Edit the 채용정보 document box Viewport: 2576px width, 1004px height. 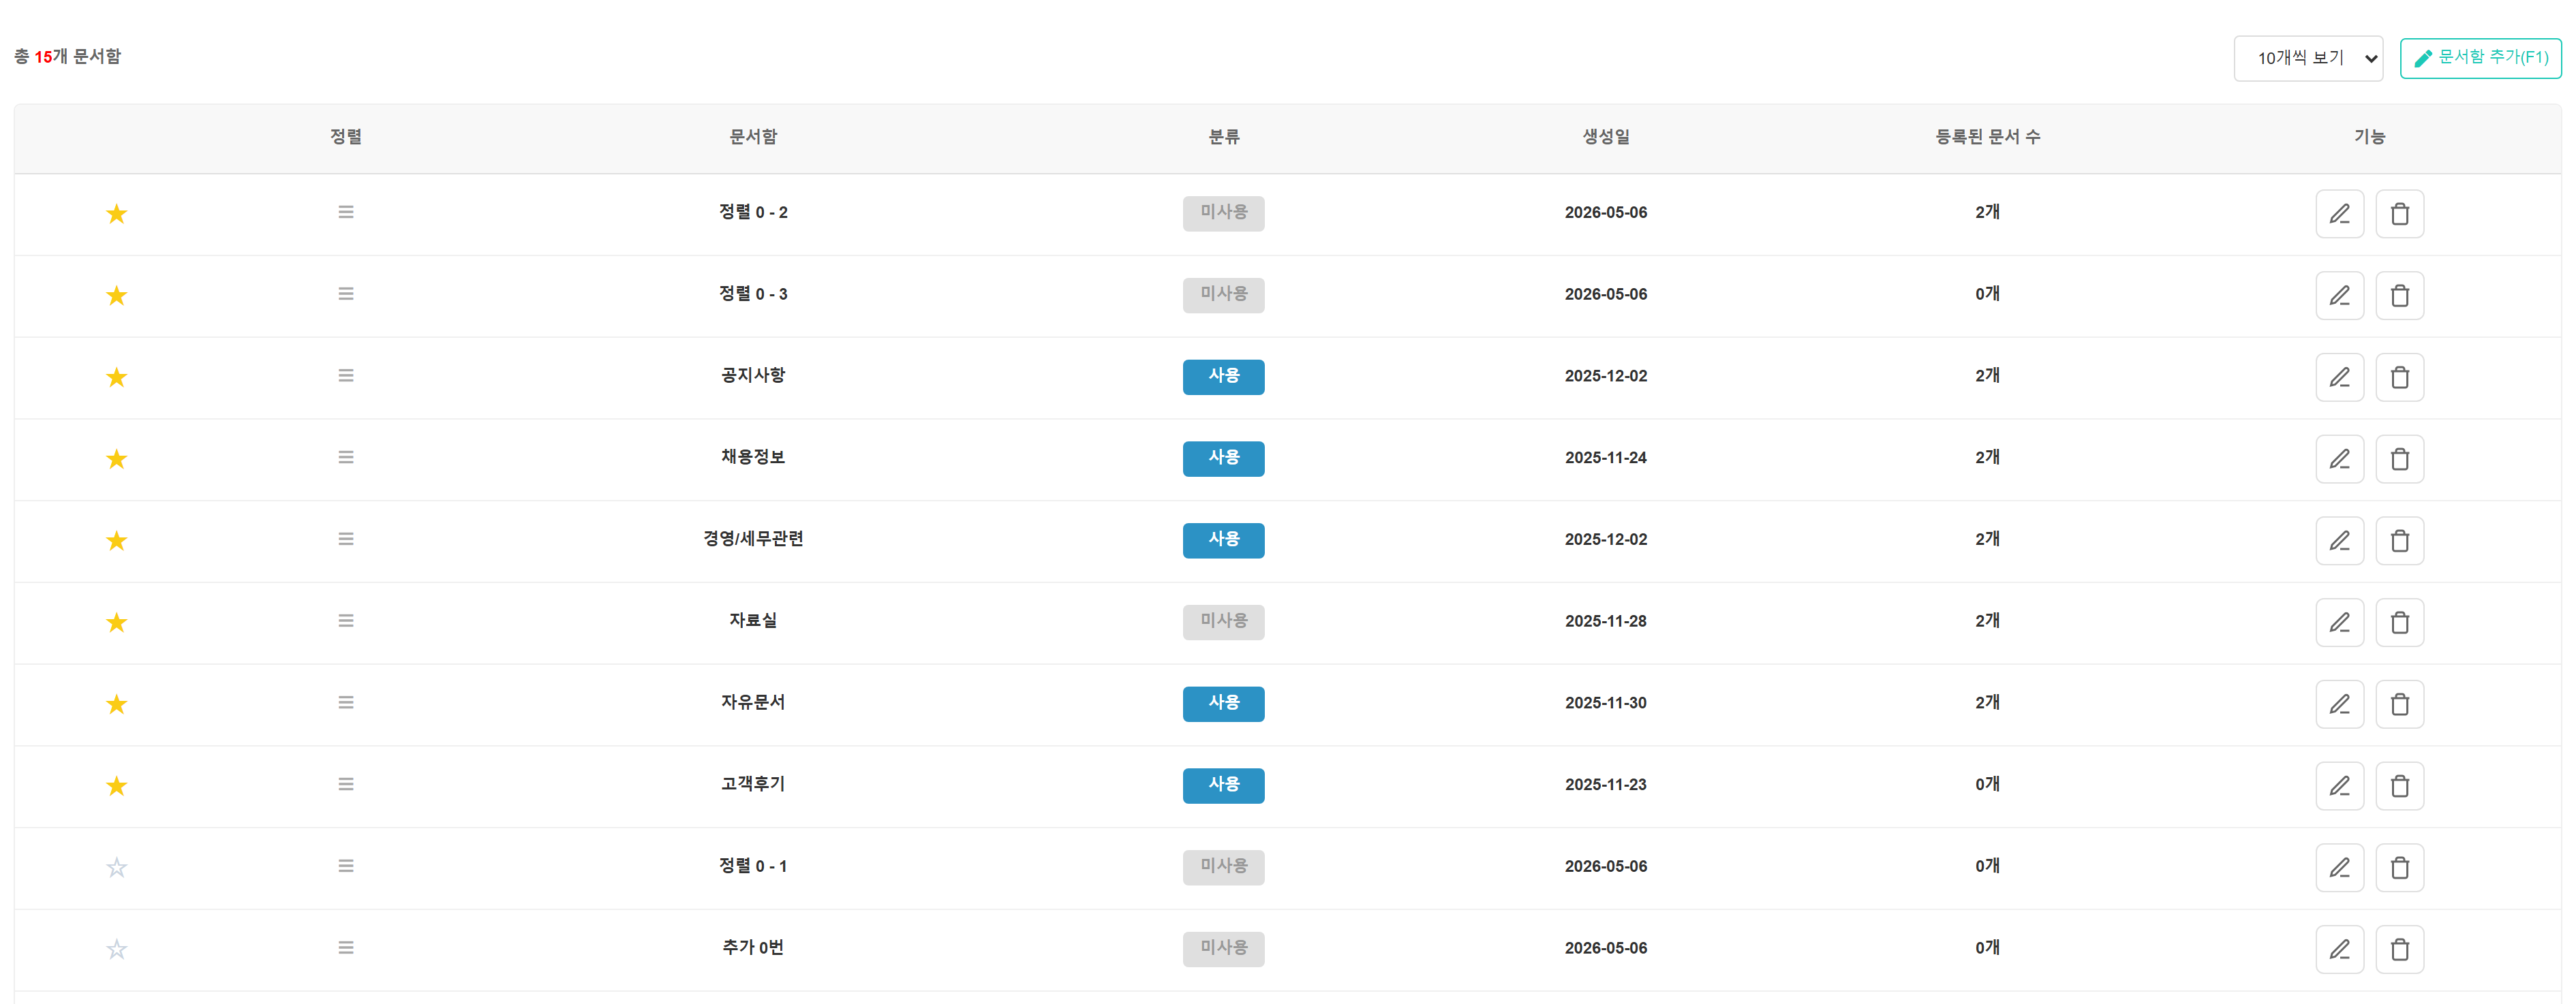coord(2339,460)
